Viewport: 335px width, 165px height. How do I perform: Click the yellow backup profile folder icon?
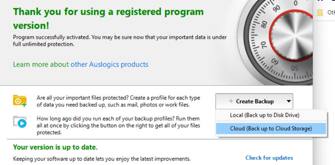pyautogui.click(x=20, y=101)
